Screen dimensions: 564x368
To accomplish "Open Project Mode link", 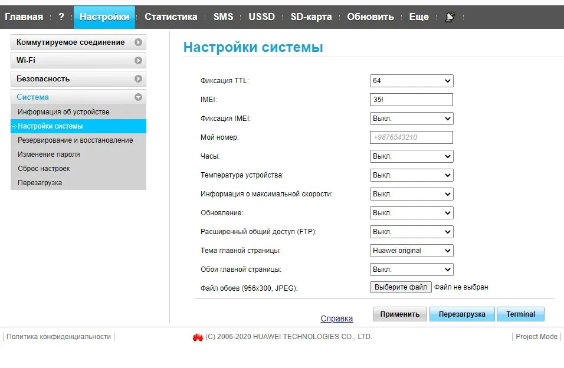I will click(536, 337).
